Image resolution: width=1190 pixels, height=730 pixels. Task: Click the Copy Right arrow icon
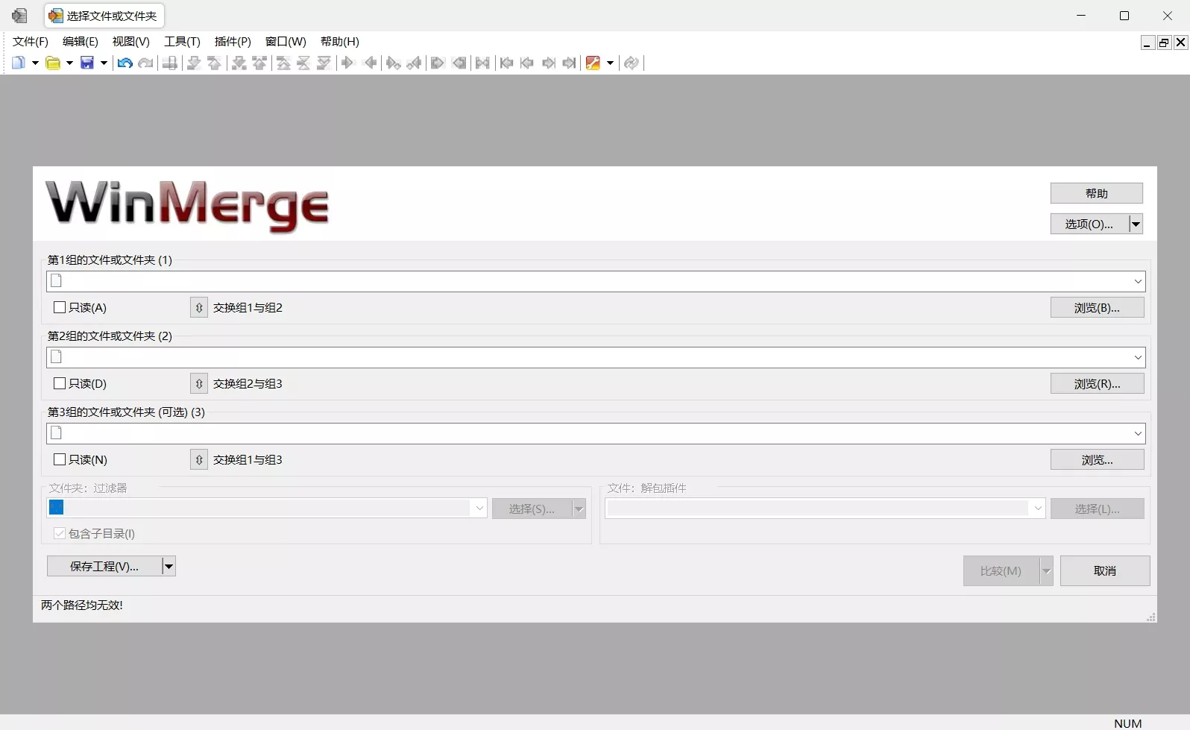tap(347, 63)
